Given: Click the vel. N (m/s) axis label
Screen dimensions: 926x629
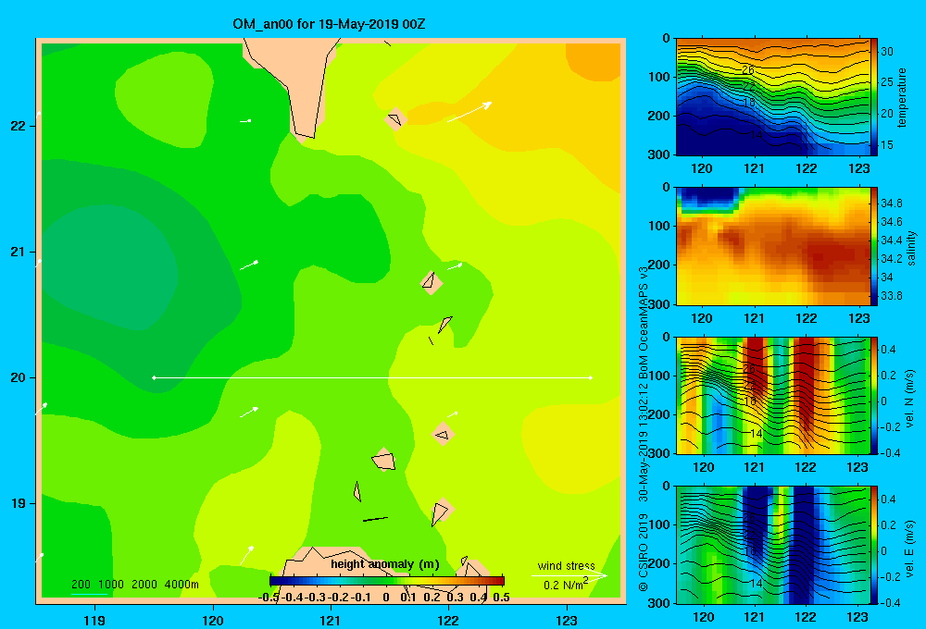Looking at the screenshot, I should pos(909,399).
